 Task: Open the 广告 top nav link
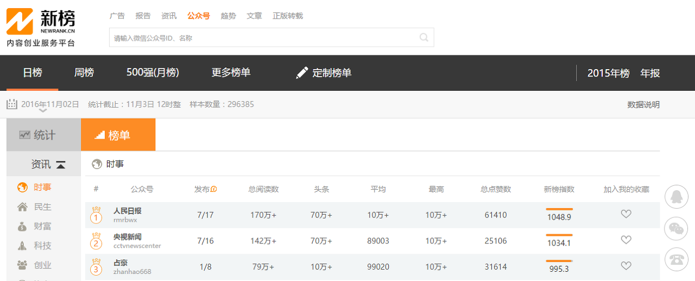tap(117, 16)
